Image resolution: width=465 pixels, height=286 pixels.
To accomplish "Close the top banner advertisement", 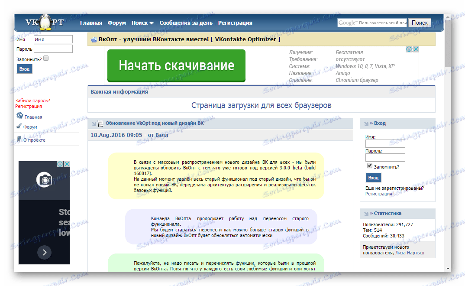I will [416, 49].
